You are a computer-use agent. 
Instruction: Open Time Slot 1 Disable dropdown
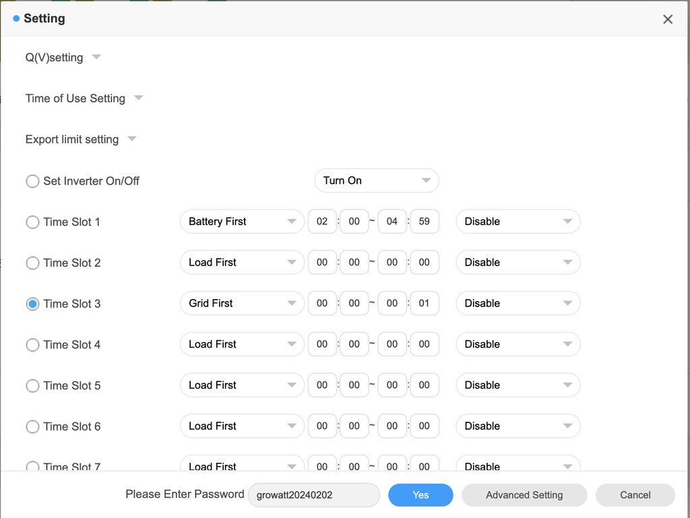[517, 222]
